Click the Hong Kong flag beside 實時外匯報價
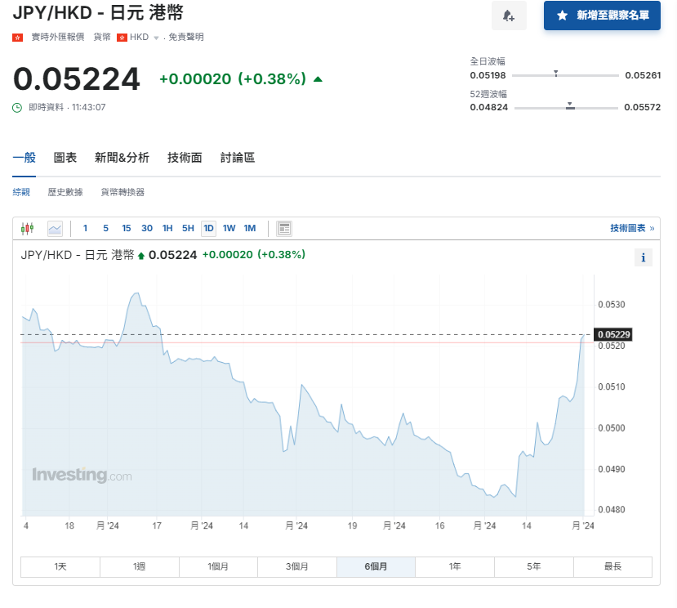This screenshot has height=608, width=677. pyautogui.click(x=17, y=37)
